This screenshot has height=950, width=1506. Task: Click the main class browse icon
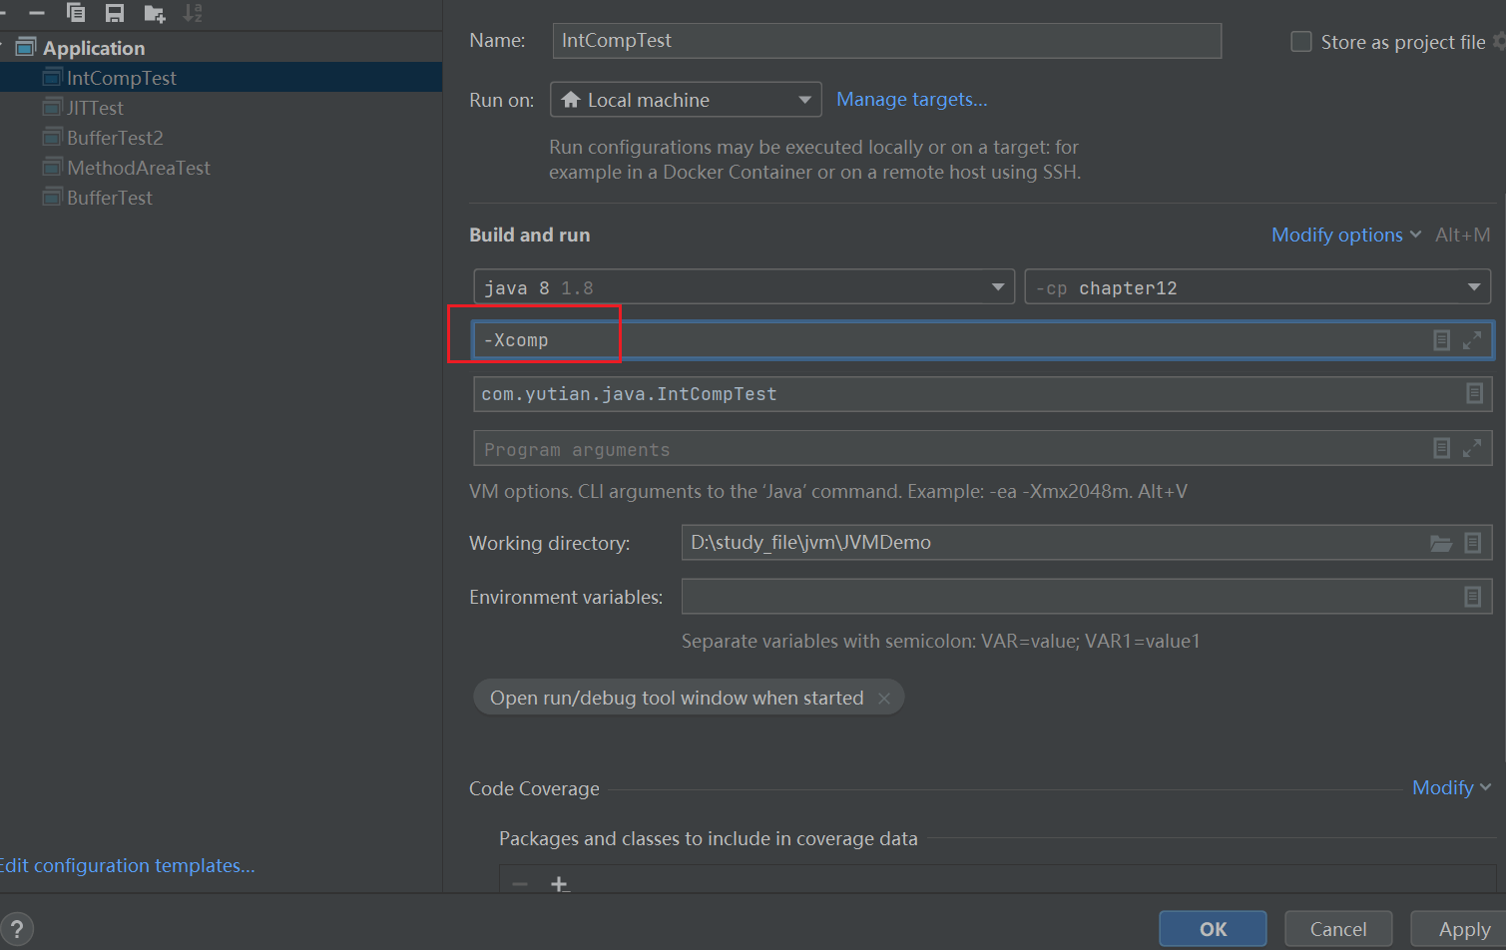[x=1474, y=393]
